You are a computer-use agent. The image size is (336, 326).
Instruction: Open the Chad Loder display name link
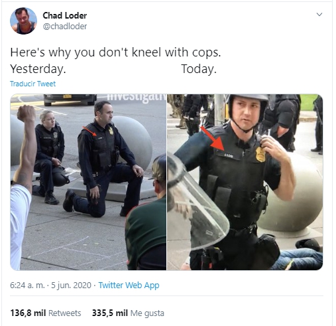(65, 15)
